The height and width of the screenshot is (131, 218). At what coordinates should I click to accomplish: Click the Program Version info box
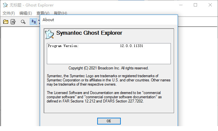[x=109, y=54]
